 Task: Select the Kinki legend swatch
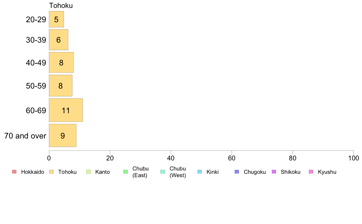pyautogui.click(x=200, y=172)
